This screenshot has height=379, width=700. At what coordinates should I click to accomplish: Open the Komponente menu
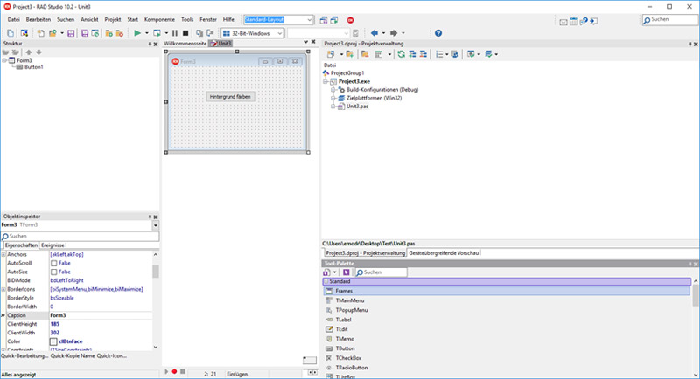coord(158,18)
